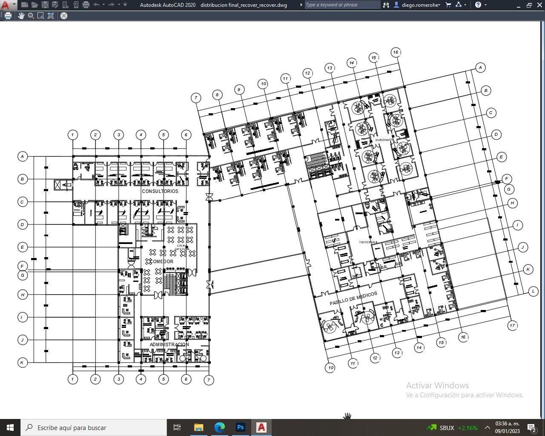Click the Redo arrow
The image size is (545, 436).
(x=111, y=5)
